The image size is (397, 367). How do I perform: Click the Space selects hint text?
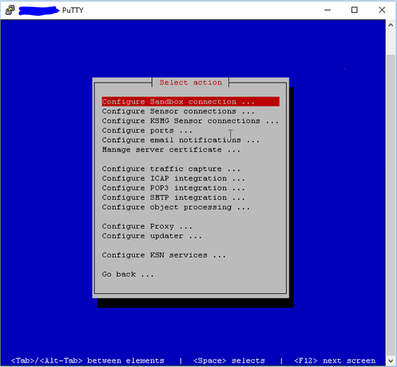pyautogui.click(x=229, y=361)
